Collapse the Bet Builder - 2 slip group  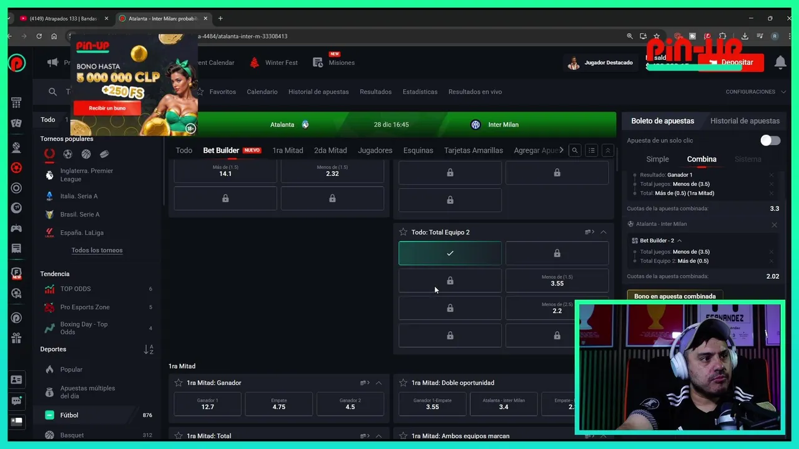coord(679,241)
